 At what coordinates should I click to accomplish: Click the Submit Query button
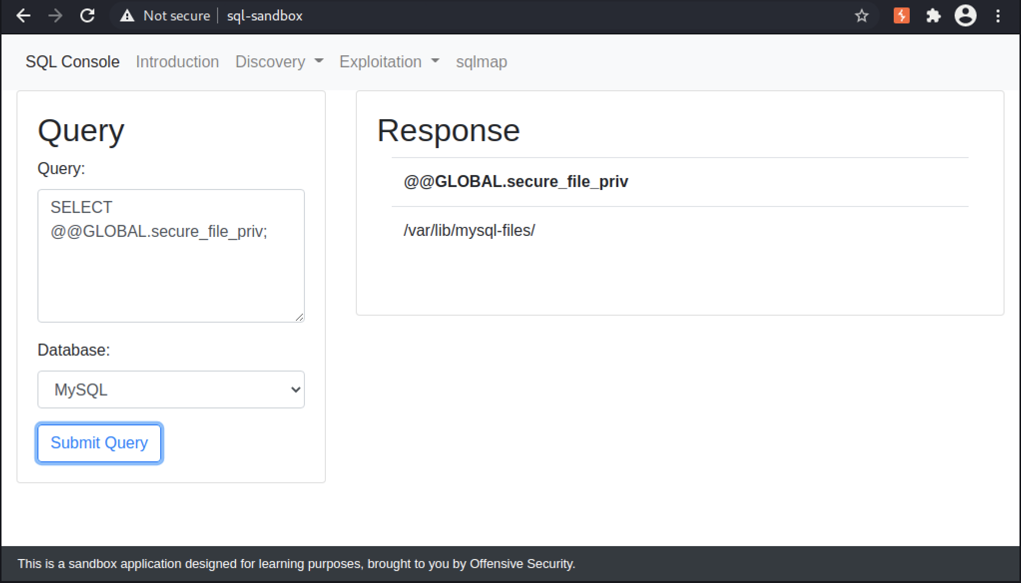(99, 443)
